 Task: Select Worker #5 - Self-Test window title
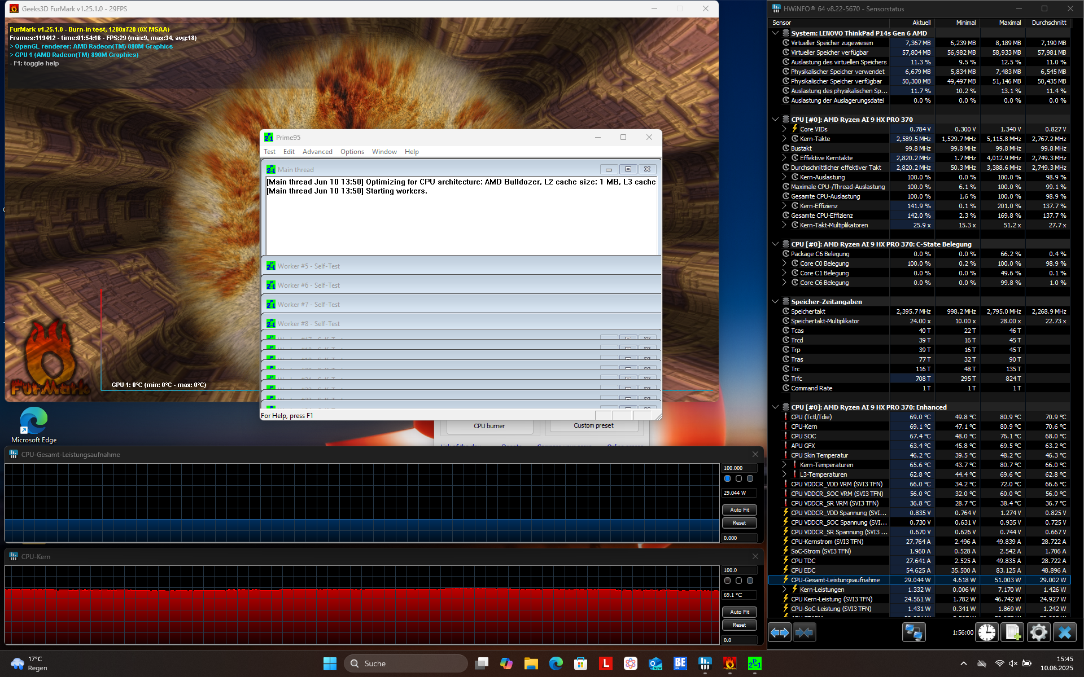[x=309, y=266]
